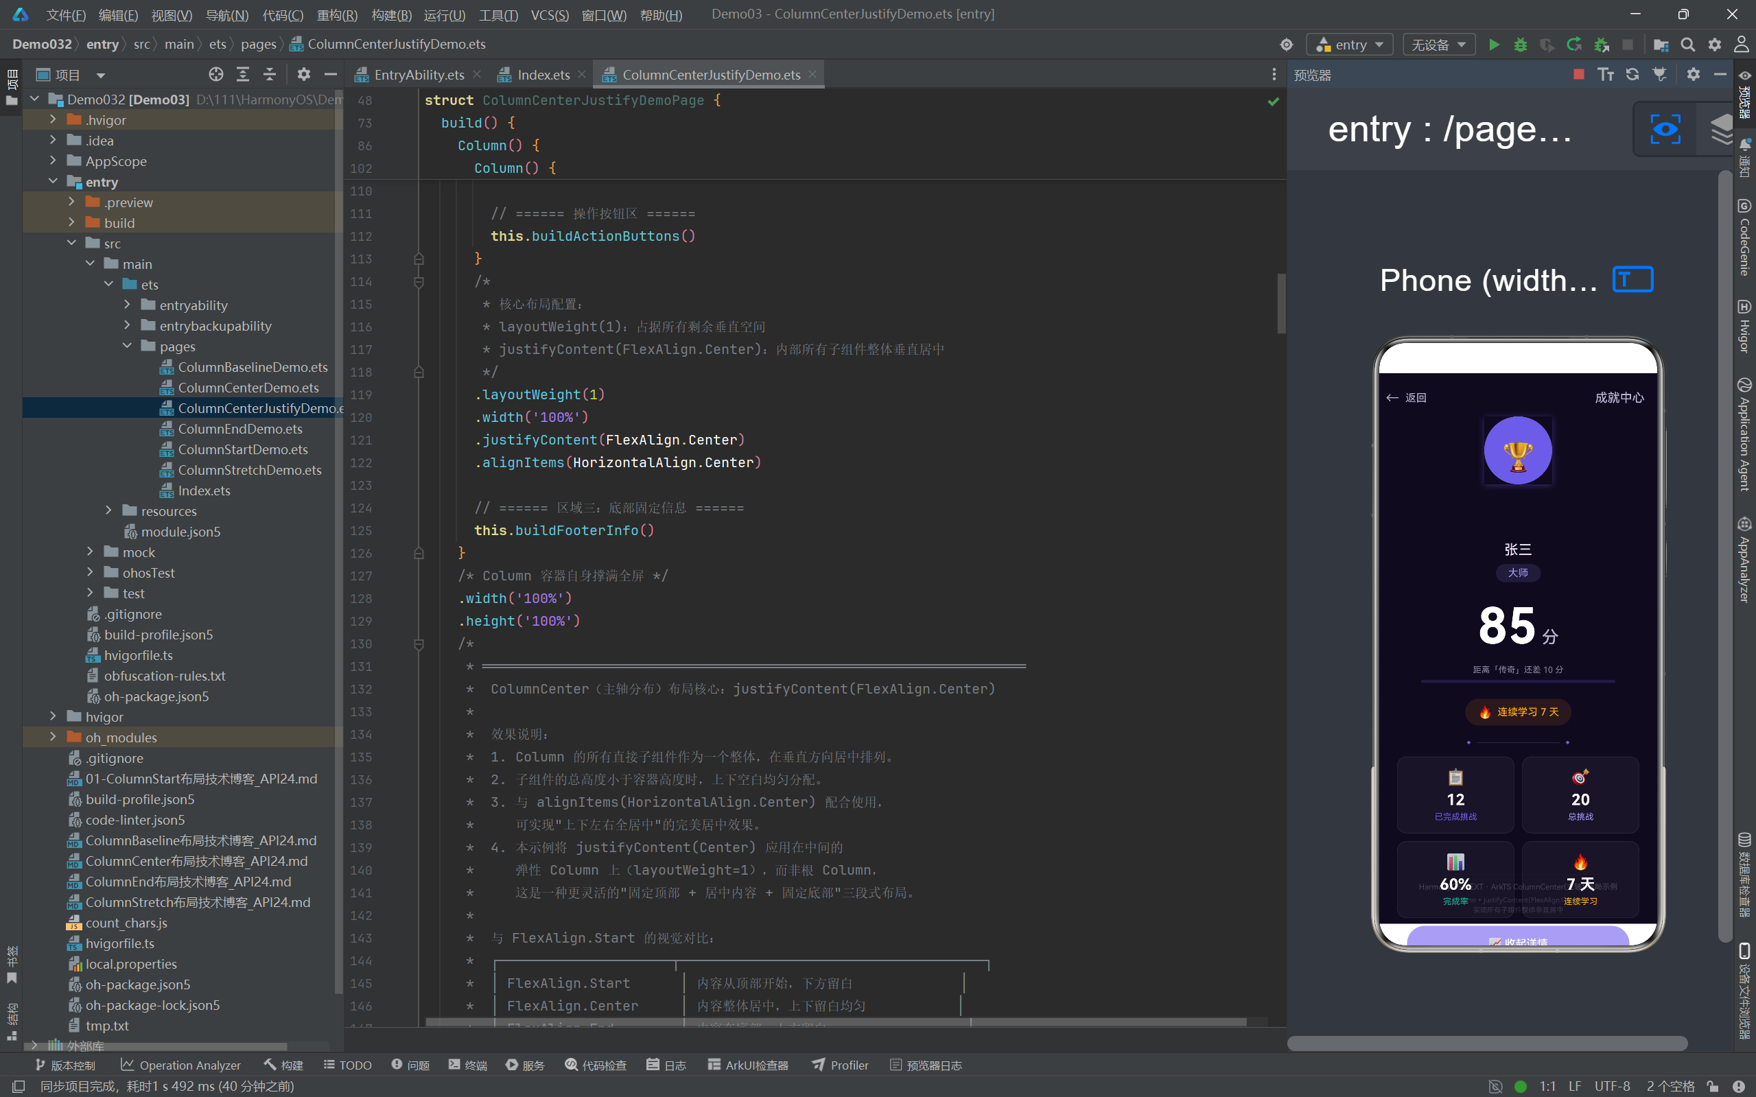The image size is (1756, 1097).
Task: Click locate current file target icon
Action: pyautogui.click(x=215, y=75)
